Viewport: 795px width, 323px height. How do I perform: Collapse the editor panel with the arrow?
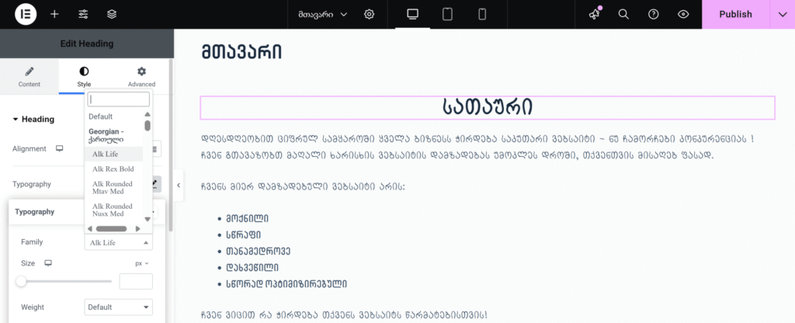[x=179, y=186]
